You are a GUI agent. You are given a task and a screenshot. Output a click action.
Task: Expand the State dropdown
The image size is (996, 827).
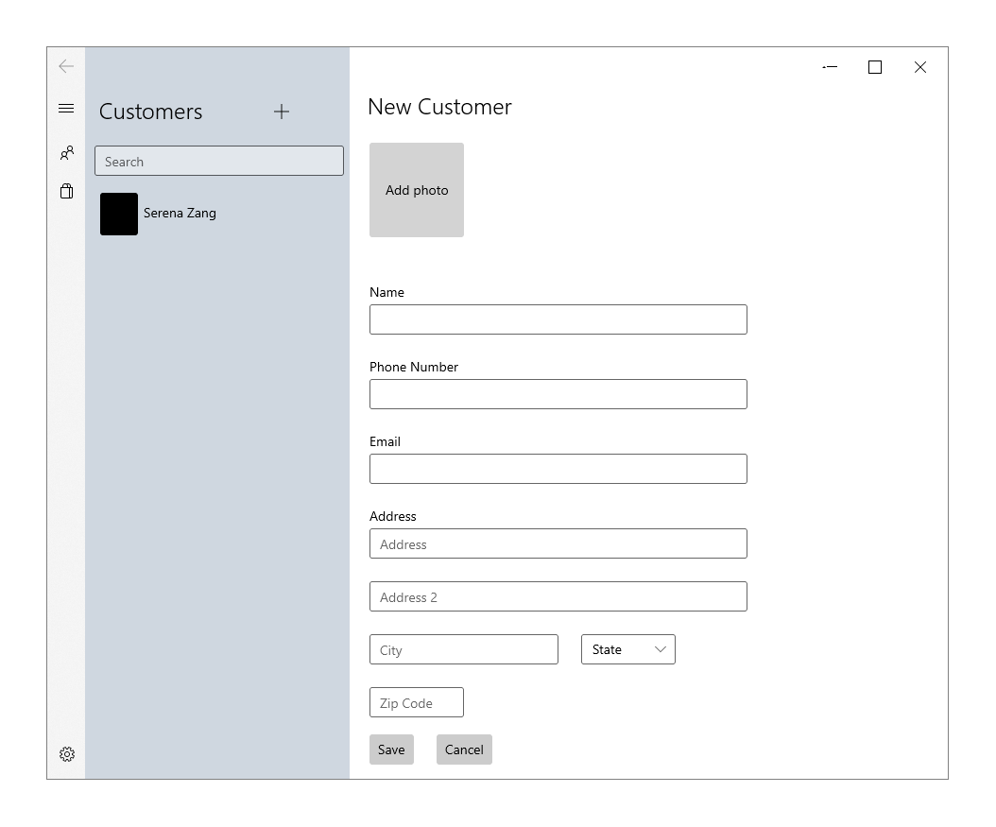[627, 649]
